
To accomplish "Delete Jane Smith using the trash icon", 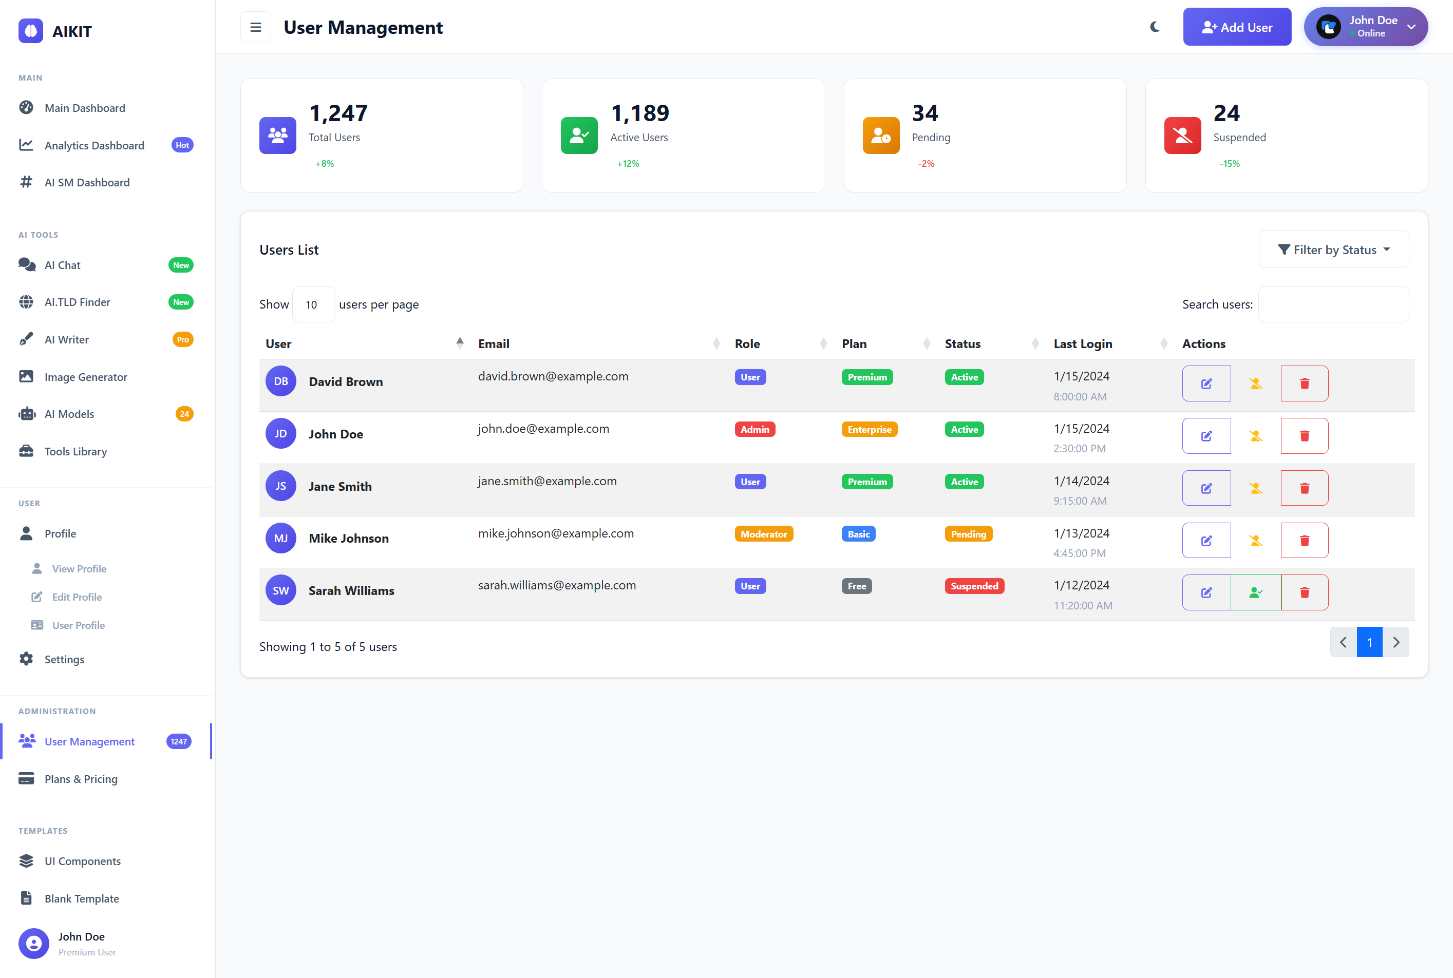I will [x=1304, y=488].
